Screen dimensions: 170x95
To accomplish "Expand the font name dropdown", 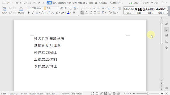I will (x=45, y=8).
